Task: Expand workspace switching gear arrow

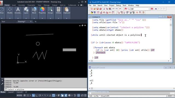Action: pyautogui.click(x=72, y=95)
